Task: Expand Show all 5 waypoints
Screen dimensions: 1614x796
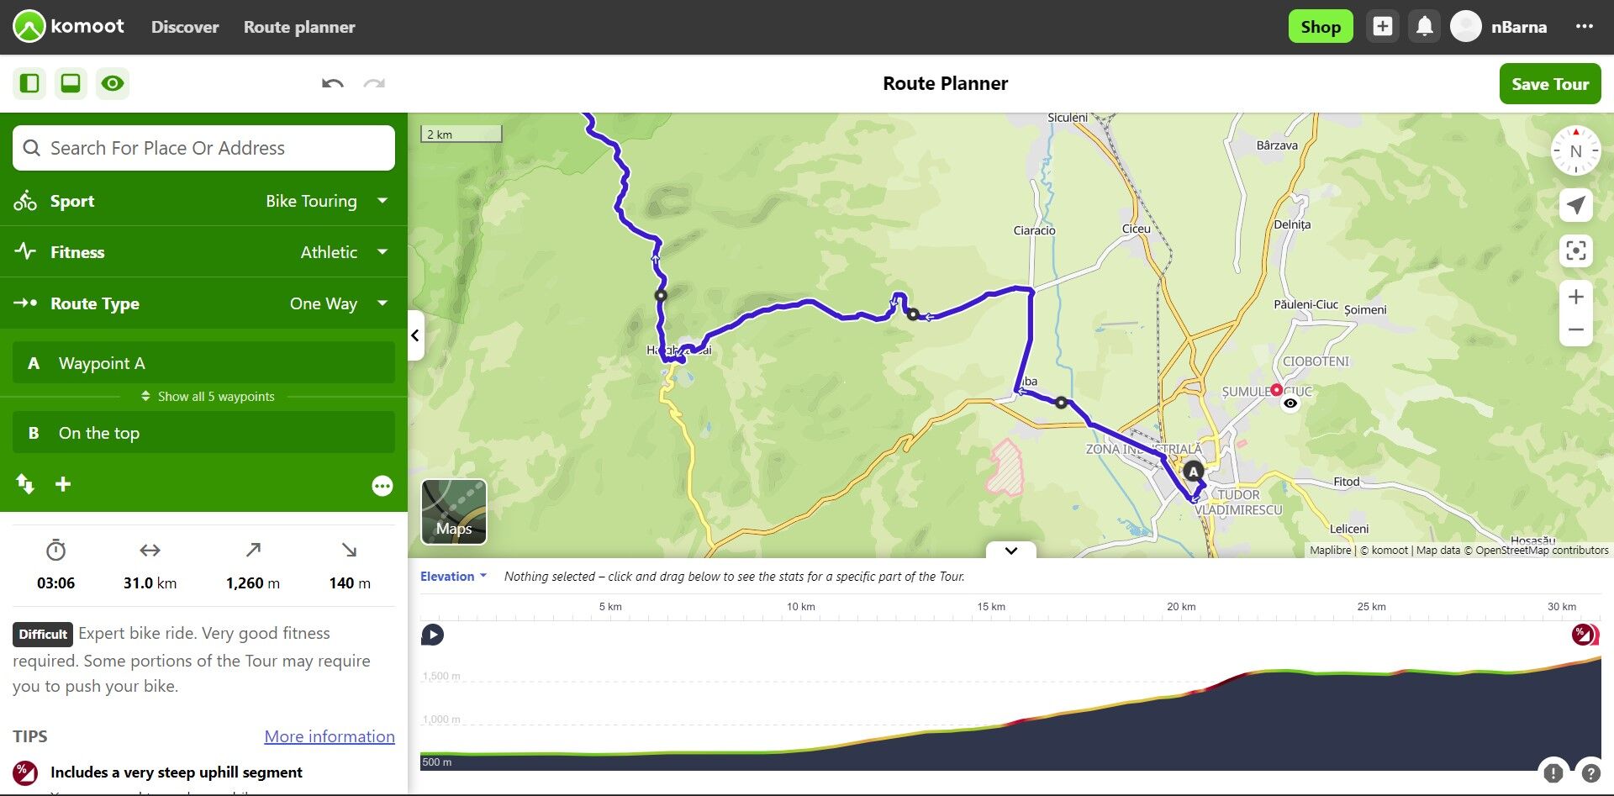Action: point(208,397)
